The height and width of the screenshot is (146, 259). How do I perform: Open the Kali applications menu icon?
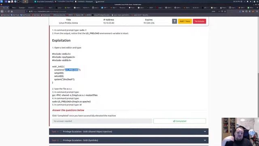click(x=2, y=2)
